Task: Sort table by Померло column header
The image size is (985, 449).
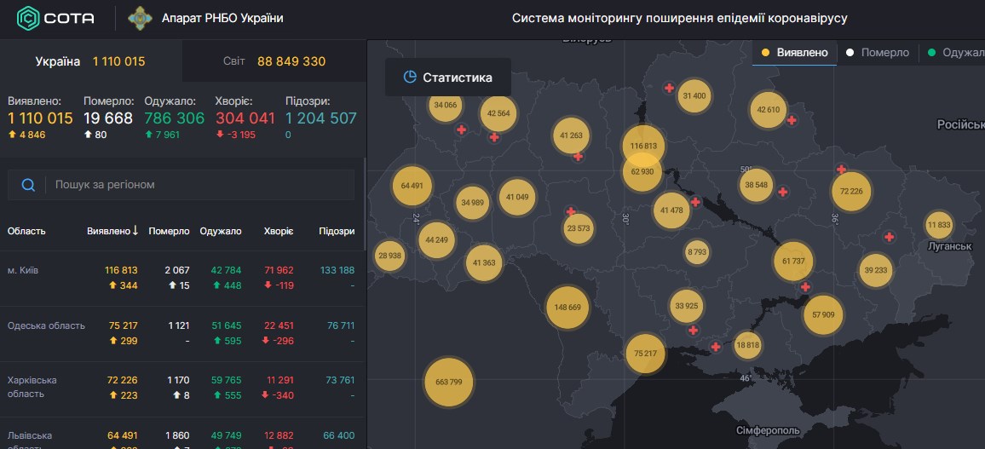Action: (x=169, y=231)
